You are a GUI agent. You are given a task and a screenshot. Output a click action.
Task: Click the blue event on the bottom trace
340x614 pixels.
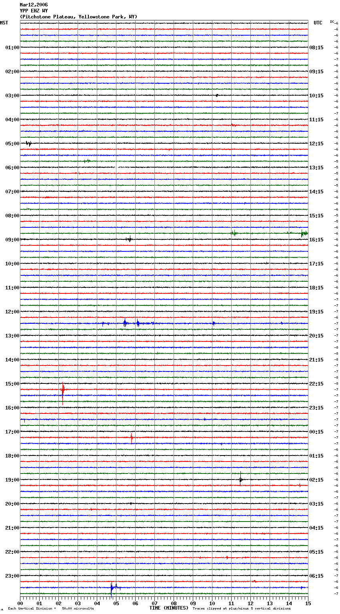point(112,588)
